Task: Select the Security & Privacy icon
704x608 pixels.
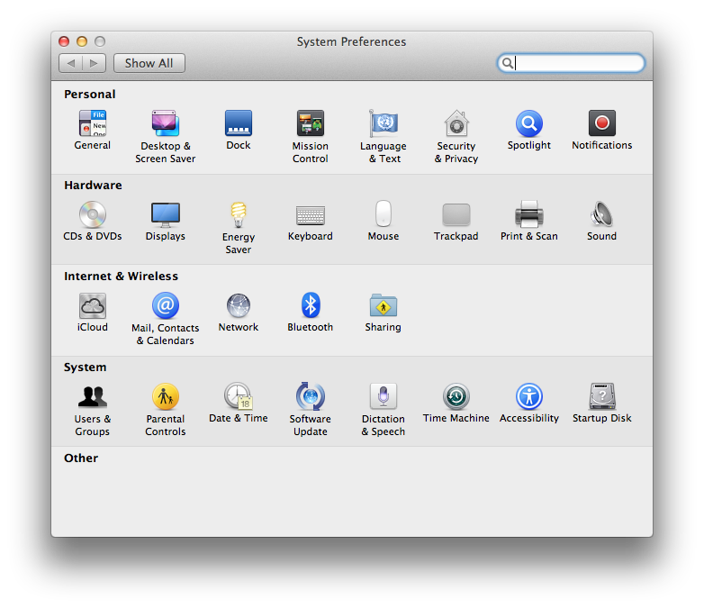Action: 456,124
